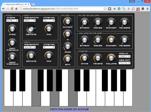Click the Nick profile button
Screen dimensions: 151x112
tap(132, 1)
